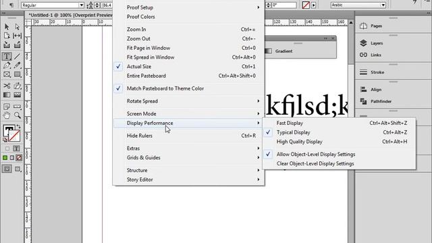Select the Direct Selection tool
This screenshot has height=243, width=432.
tap(18, 27)
